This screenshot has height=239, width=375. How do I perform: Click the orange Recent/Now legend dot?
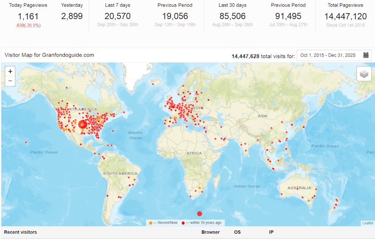click(151, 223)
